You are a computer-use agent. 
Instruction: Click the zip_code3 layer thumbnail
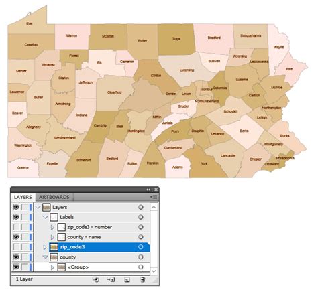coord(54,247)
